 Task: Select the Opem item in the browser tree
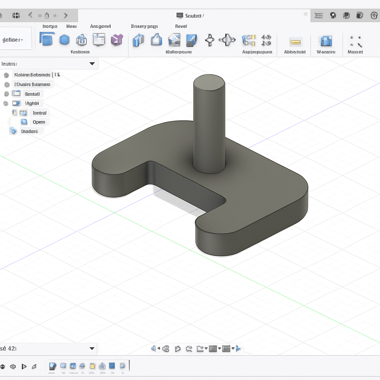39,122
